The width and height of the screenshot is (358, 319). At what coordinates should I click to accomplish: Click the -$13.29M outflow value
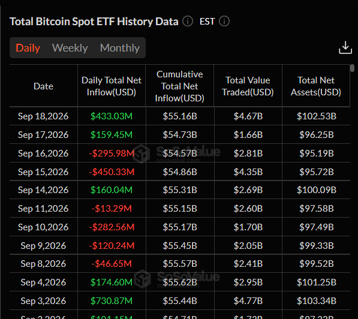point(112,209)
